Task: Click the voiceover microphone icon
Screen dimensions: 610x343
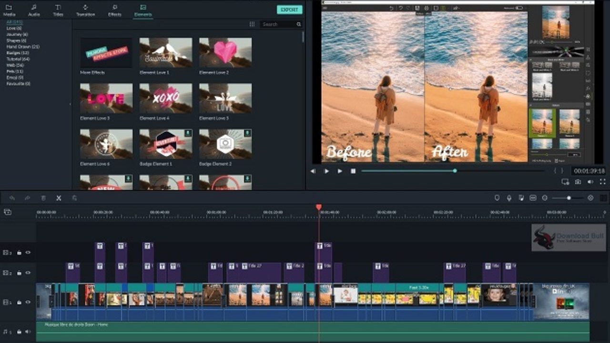Action: [509, 198]
